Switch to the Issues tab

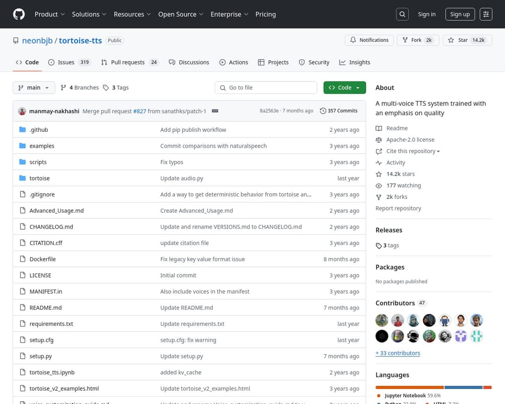pos(69,62)
